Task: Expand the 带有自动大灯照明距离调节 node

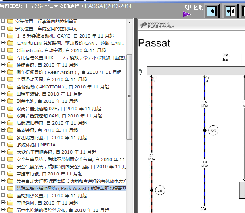Action: coord(3,181)
